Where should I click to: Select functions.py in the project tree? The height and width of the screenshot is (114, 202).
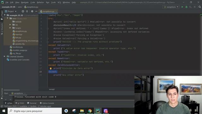pyautogui.click(x=16, y=47)
